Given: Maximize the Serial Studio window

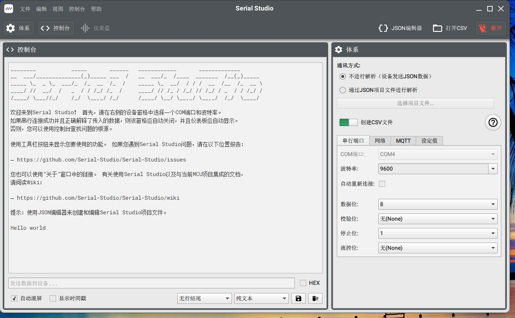Looking at the screenshot, I should pyautogui.click(x=490, y=9).
